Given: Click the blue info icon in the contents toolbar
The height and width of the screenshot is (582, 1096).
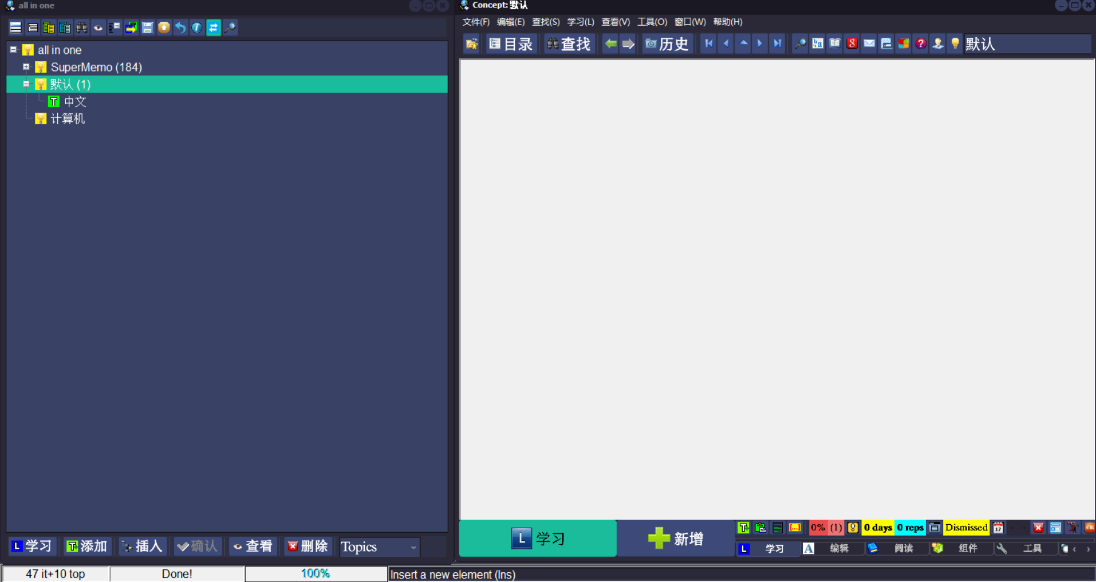Looking at the screenshot, I should pyautogui.click(x=197, y=27).
